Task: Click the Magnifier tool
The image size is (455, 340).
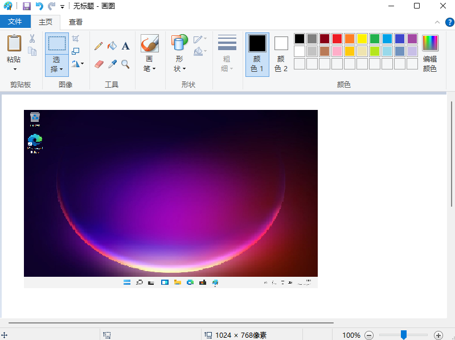Action: 126,64
